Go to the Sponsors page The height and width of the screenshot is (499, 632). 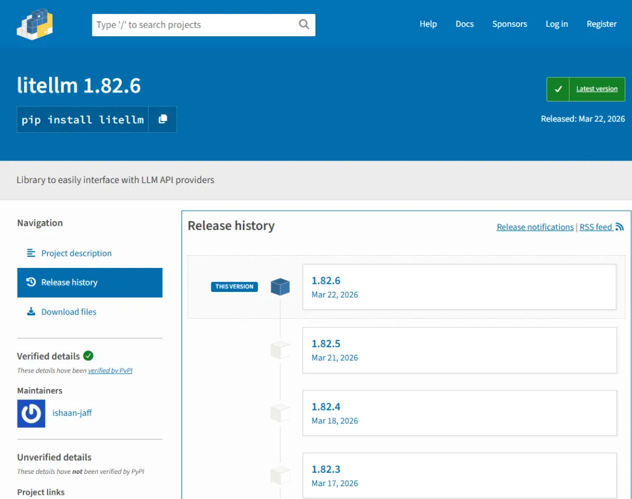click(510, 24)
